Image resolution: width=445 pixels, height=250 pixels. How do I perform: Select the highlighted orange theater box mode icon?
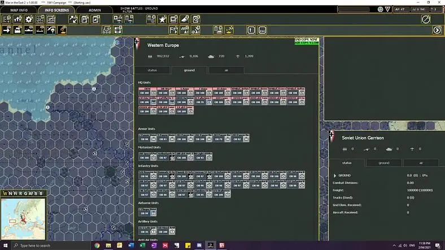point(62,30)
